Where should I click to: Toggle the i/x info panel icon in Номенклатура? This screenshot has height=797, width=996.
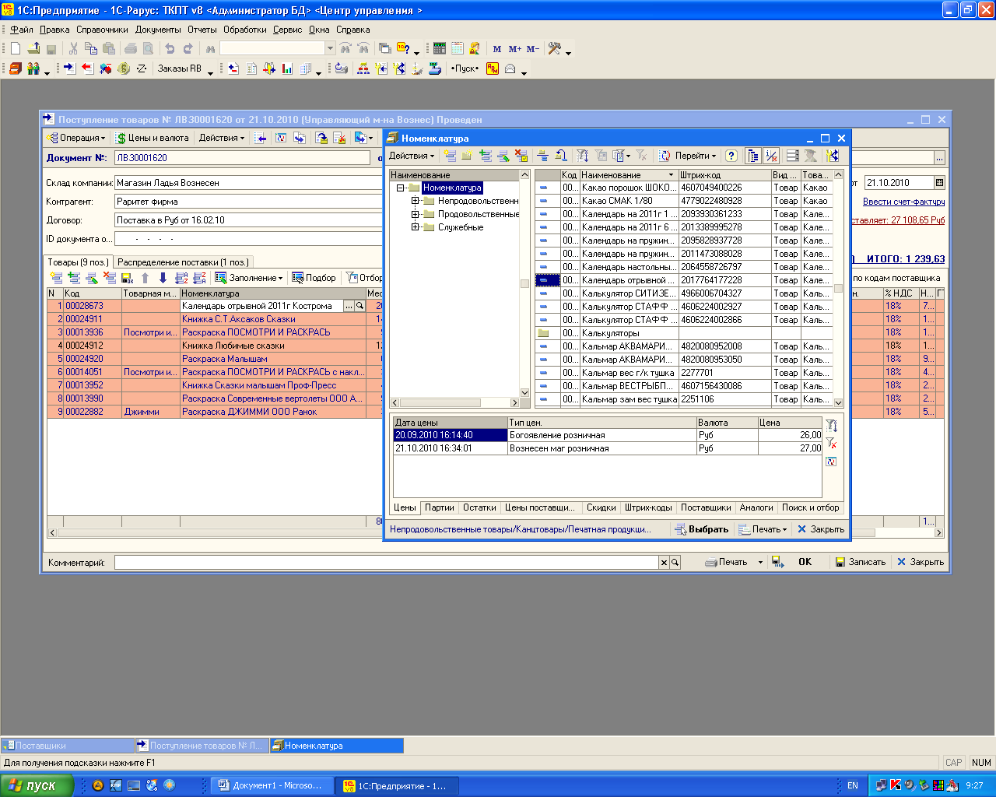tap(771, 156)
